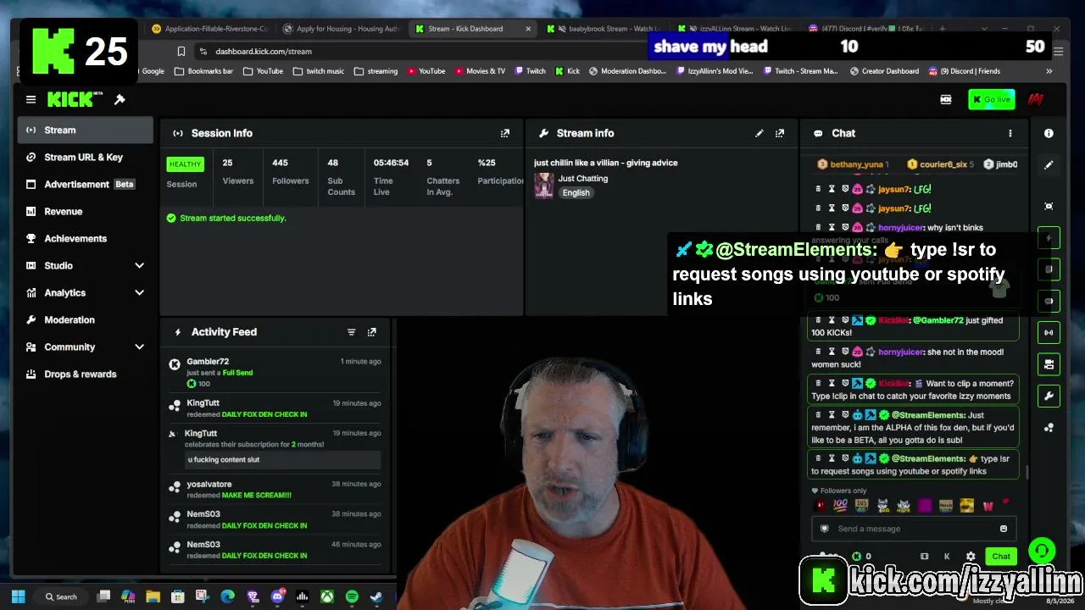Click the Kick logo in the header
The image size is (1085, 610).
[75, 100]
